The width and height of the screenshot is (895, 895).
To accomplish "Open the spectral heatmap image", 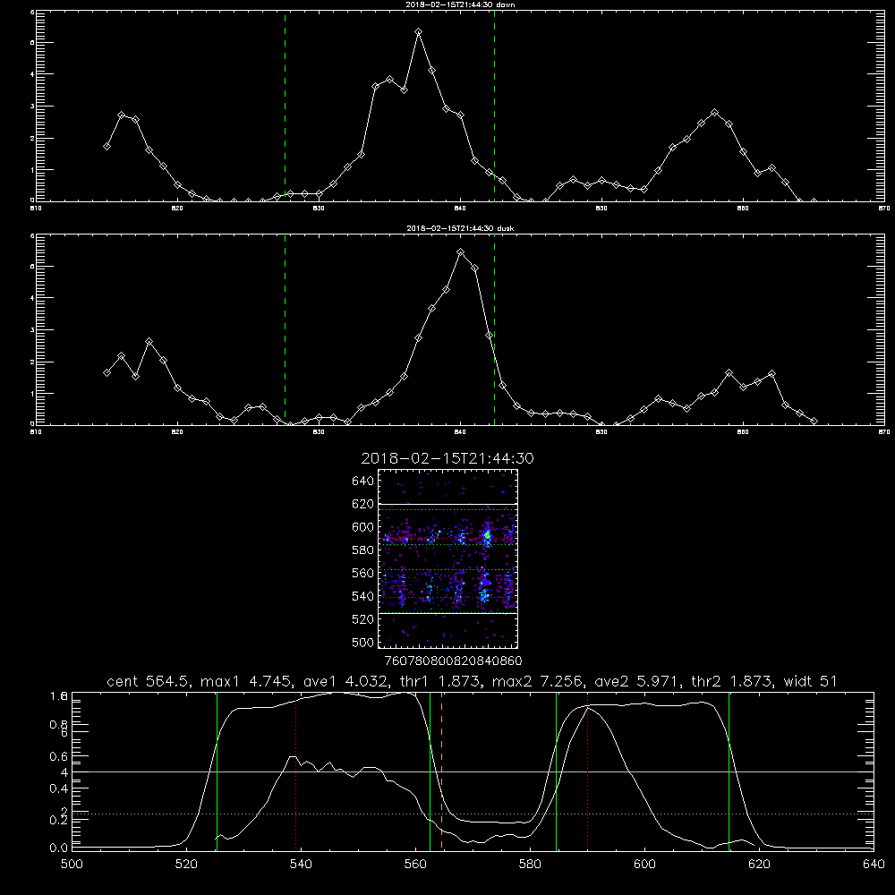I will 447,558.
